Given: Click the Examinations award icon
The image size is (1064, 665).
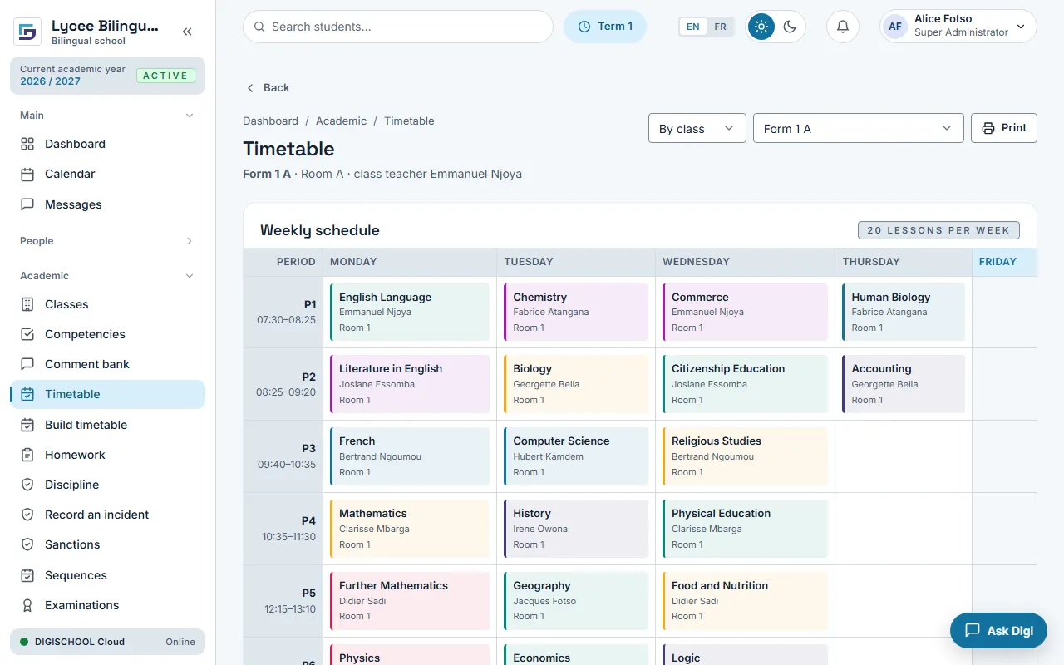Looking at the screenshot, I should pos(27,605).
